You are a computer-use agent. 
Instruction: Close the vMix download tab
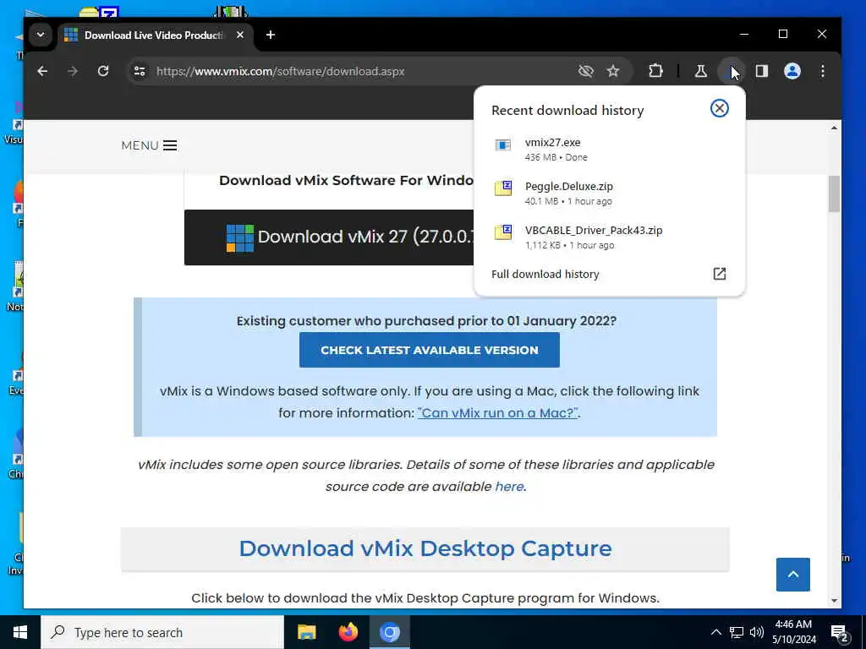[239, 35]
